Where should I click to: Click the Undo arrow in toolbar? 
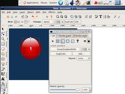point(33,17)
